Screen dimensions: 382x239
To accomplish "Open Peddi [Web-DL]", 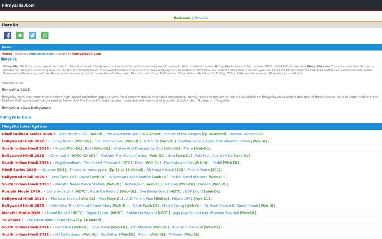I will coord(226,163).
